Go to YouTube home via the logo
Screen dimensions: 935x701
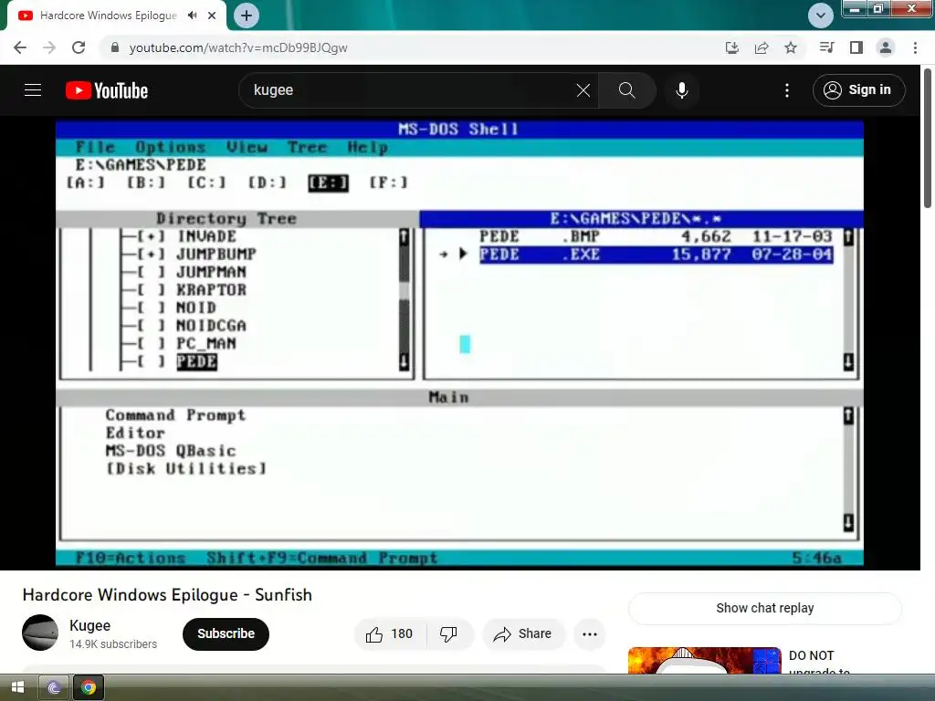(x=107, y=90)
